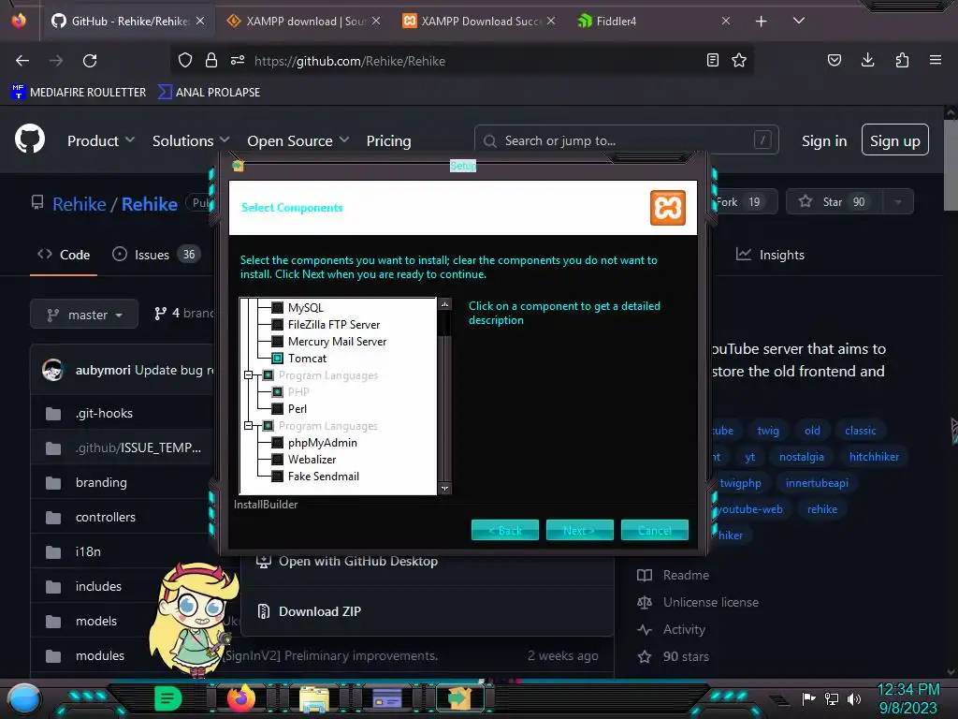Open File Explorer from the taskbar

[x=314, y=698]
